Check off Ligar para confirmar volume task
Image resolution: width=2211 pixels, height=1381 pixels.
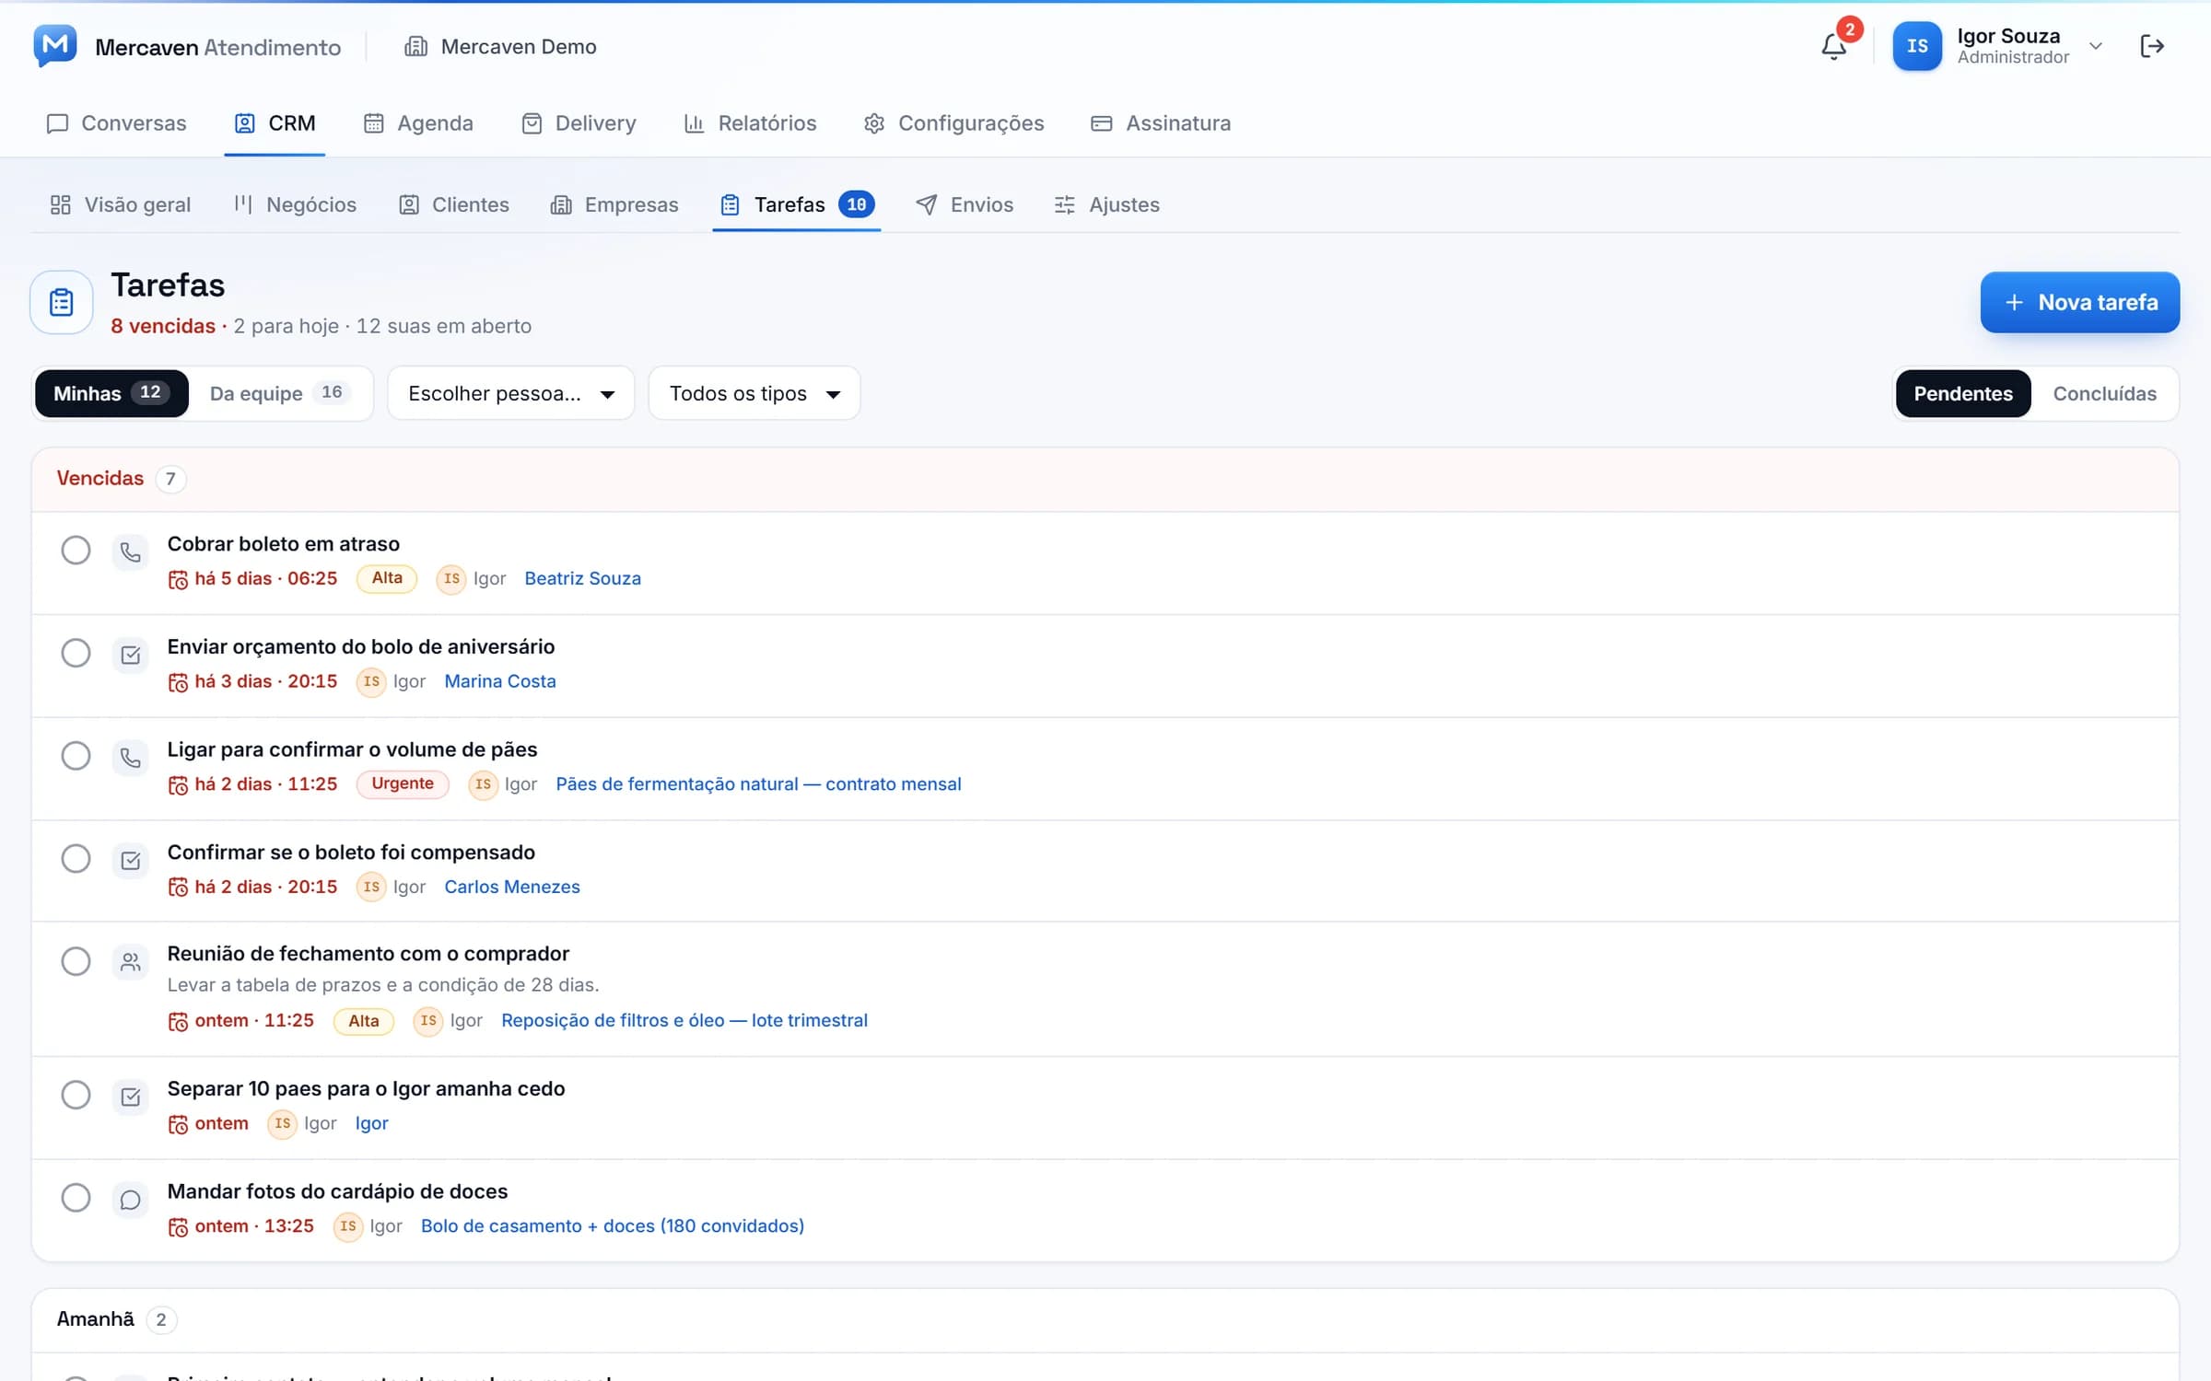point(76,756)
